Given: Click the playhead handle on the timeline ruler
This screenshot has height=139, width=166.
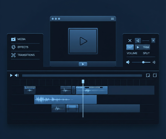Looking at the screenshot, I should point(83,81).
